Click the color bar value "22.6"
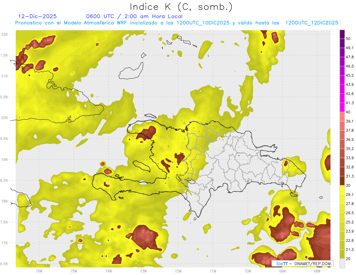Viewport: 356px width, 275px height. (350, 241)
